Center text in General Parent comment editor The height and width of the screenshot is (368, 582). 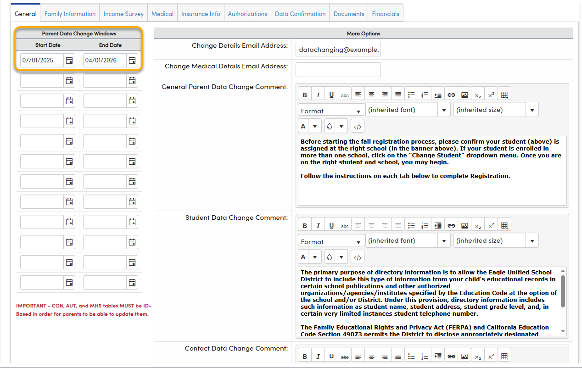coord(371,95)
